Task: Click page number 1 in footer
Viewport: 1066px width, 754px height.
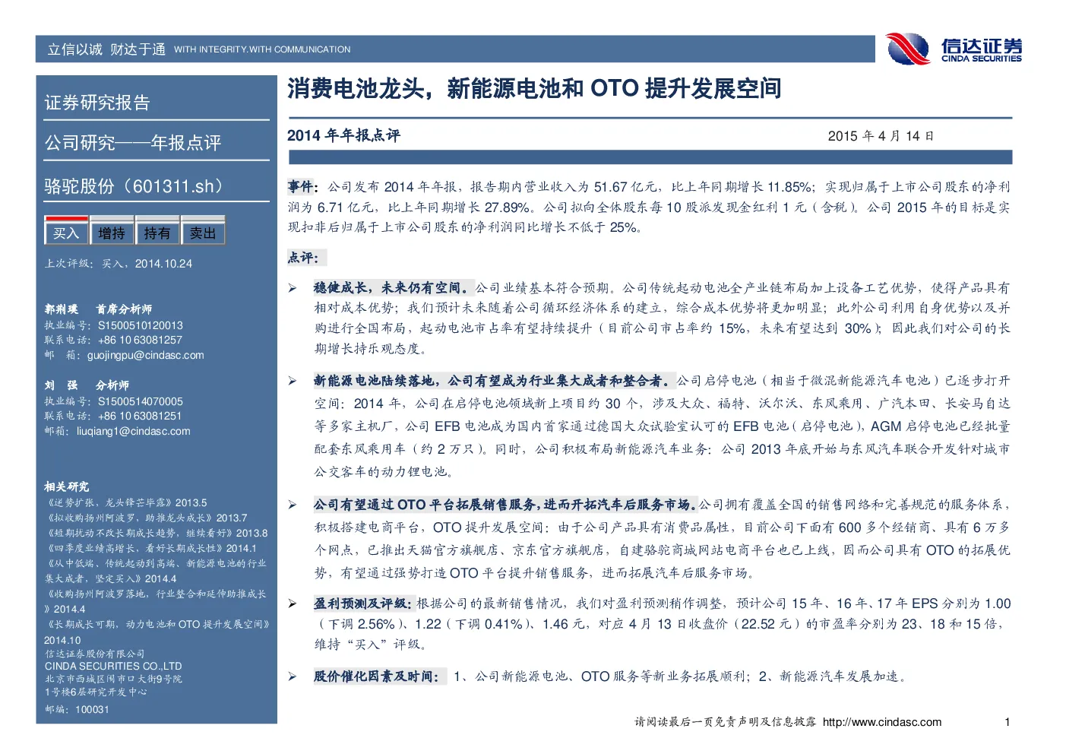Action: coord(1007,722)
